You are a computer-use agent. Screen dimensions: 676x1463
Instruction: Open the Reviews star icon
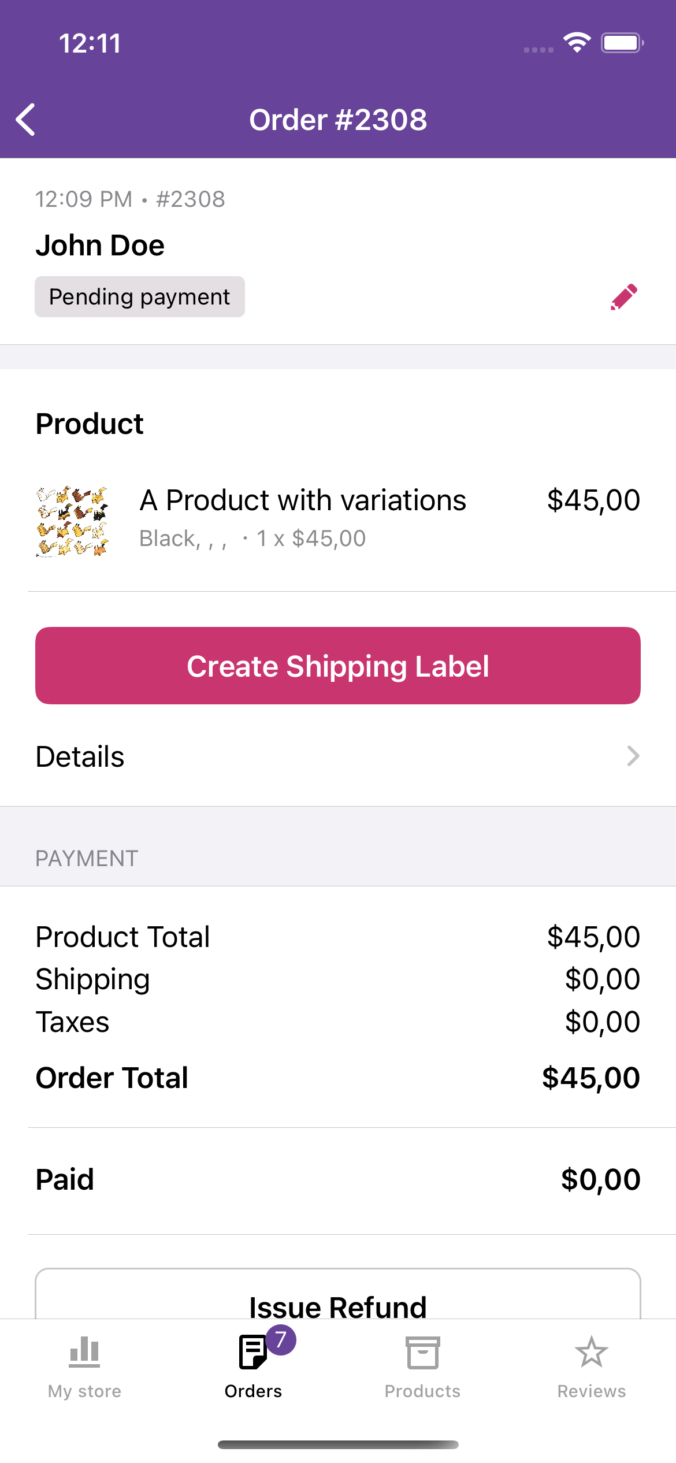click(592, 1352)
